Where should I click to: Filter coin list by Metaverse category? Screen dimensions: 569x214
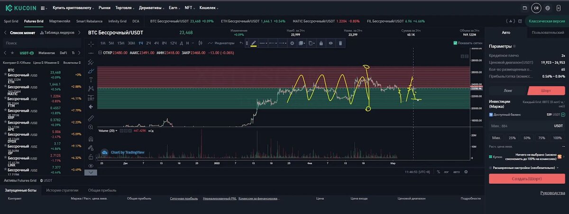pyautogui.click(x=46, y=53)
